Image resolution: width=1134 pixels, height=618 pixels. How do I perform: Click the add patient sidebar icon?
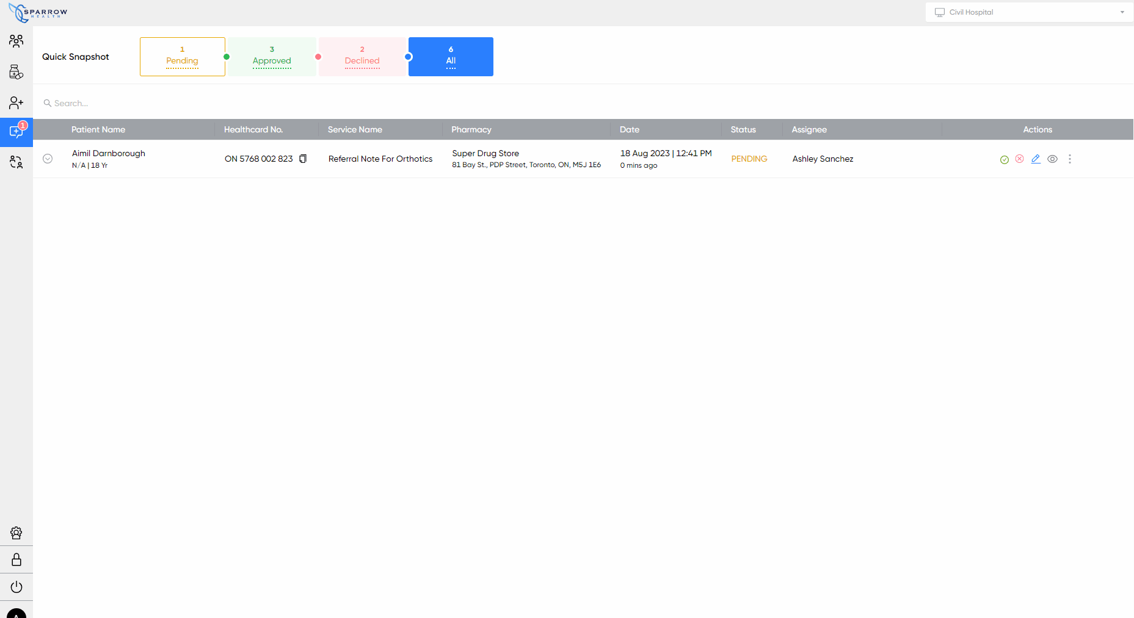point(16,102)
